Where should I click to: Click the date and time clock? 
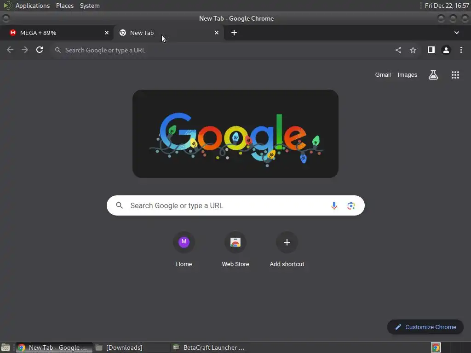(447, 6)
